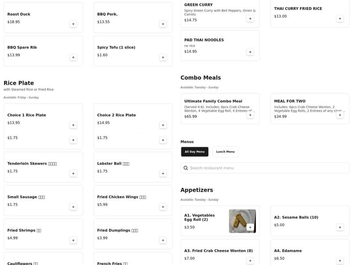
Task: Add Green Curry to the cart
Action: [x=250, y=19]
